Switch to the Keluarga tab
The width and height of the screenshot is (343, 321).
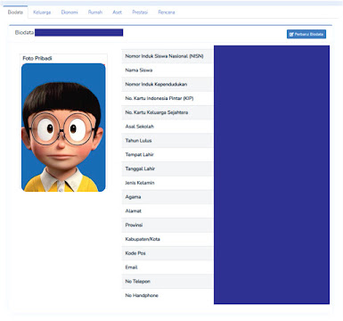[x=42, y=12]
